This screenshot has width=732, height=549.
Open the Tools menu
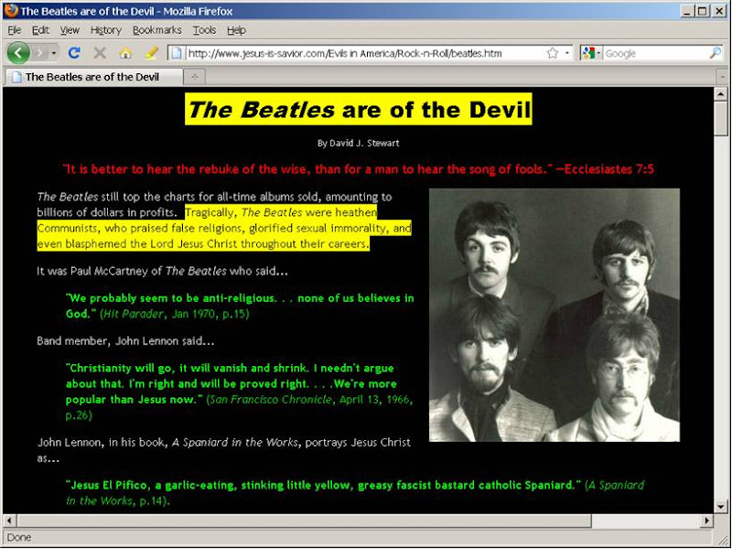tap(204, 29)
